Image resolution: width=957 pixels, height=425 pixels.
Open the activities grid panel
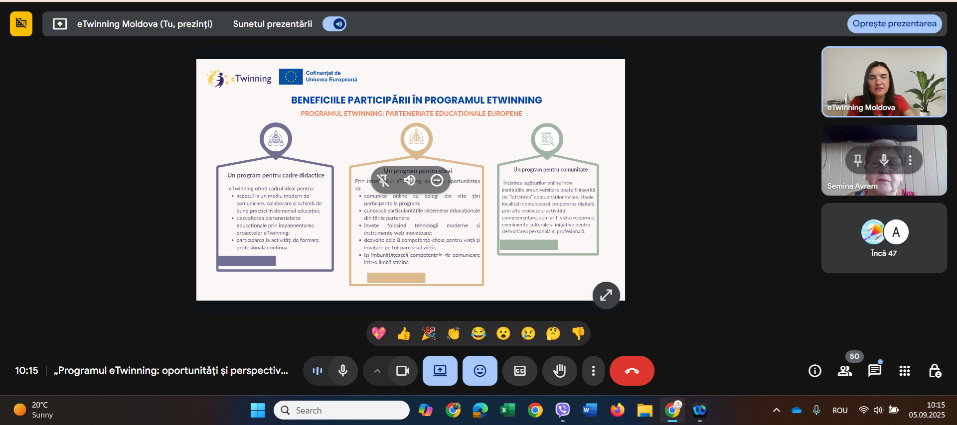point(905,371)
